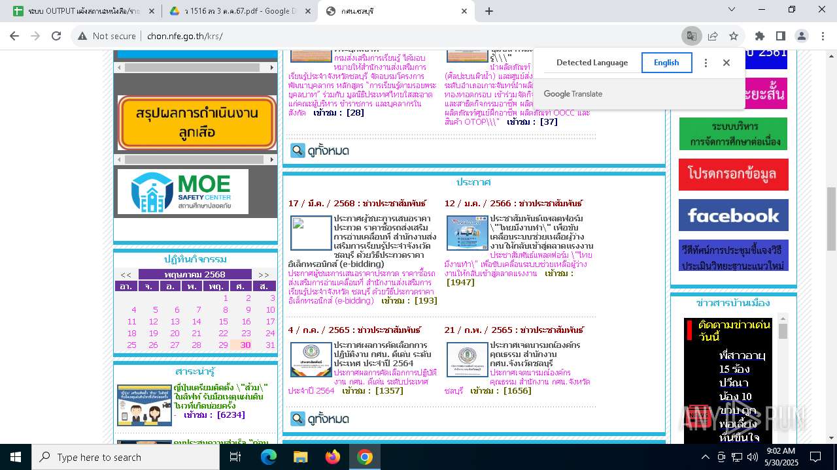The image size is (837, 470).
Task: Open Task View on the taskbar
Action: tap(235, 457)
